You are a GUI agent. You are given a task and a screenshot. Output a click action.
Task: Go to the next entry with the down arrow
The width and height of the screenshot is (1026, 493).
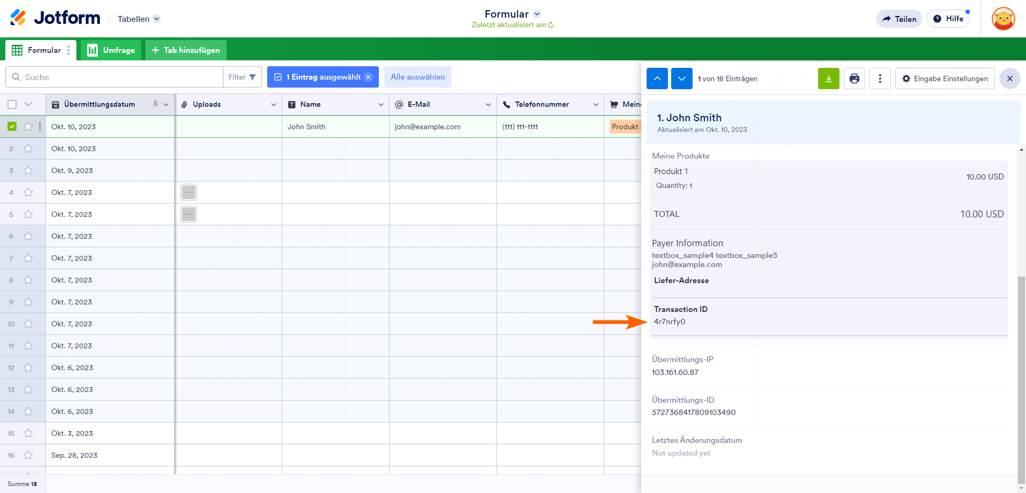click(x=681, y=79)
